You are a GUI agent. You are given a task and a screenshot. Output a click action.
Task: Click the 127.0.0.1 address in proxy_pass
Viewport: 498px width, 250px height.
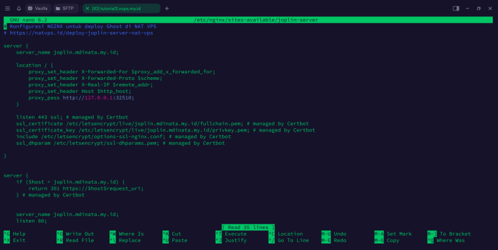[98, 98]
